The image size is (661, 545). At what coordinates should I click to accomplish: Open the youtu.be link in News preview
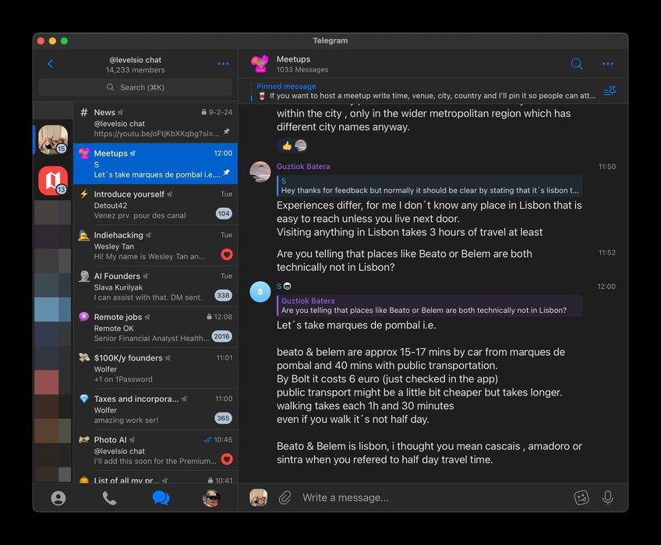pyautogui.click(x=157, y=134)
